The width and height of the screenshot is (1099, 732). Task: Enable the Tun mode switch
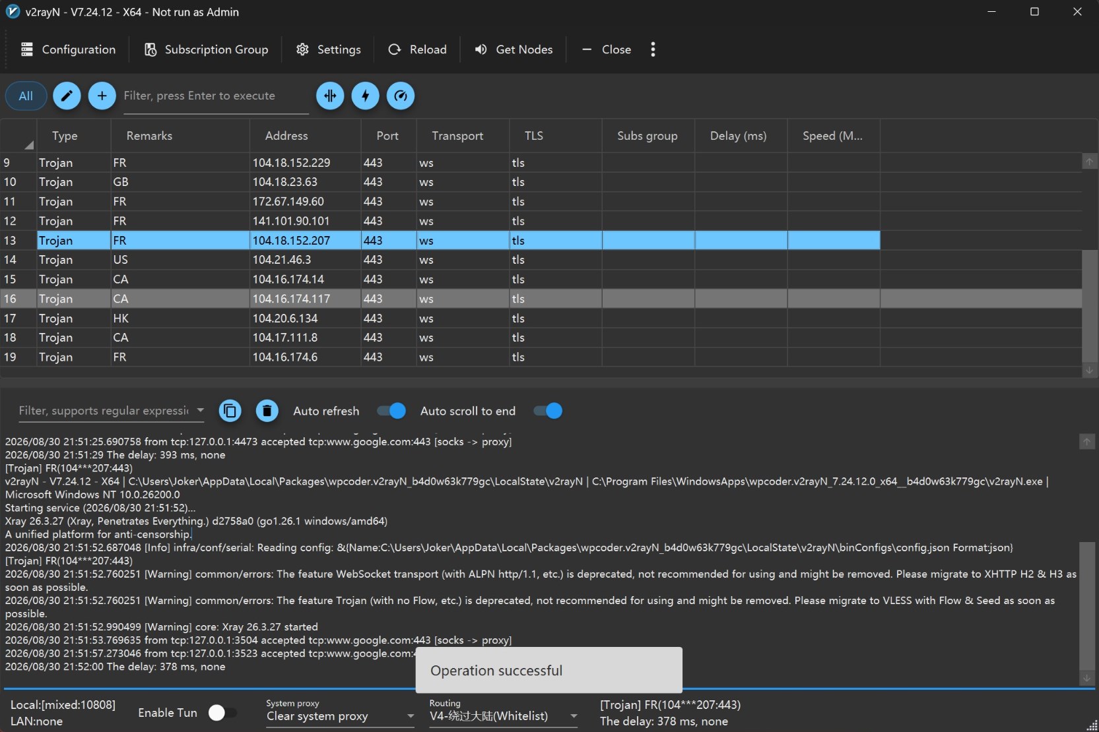(x=222, y=713)
